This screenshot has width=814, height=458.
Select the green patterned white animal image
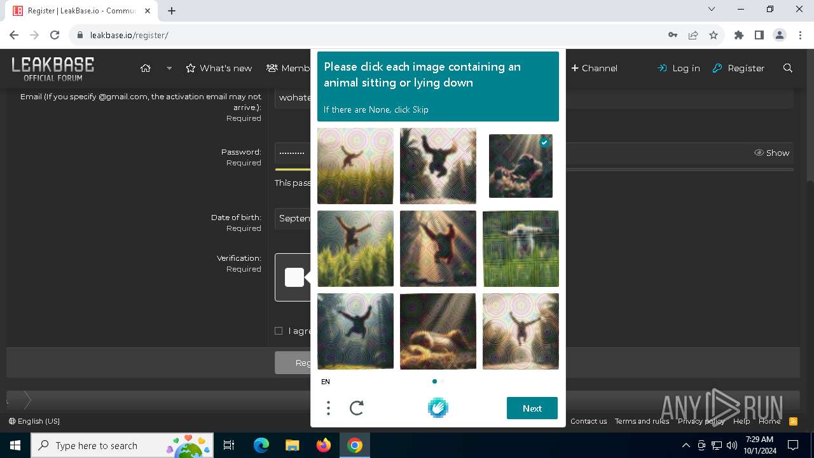pyautogui.click(x=521, y=249)
